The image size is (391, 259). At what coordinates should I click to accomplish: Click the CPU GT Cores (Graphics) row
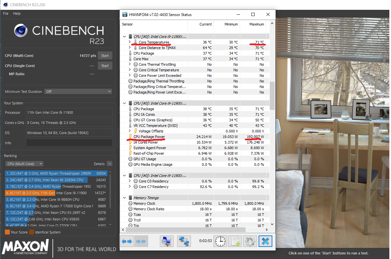pos(195,120)
